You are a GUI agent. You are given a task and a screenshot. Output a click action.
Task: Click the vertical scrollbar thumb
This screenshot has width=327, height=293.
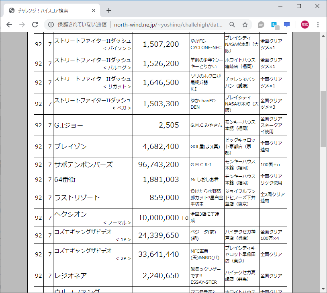tap(323, 119)
